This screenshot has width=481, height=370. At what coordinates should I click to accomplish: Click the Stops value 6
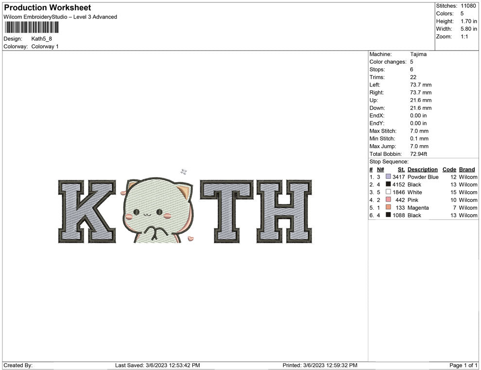[x=412, y=69]
